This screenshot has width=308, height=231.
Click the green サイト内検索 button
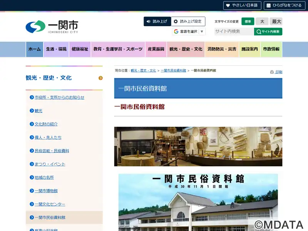pyautogui.click(x=268, y=32)
